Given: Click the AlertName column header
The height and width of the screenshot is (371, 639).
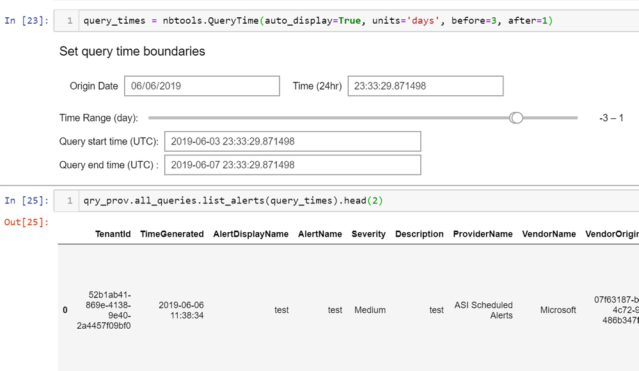Looking at the screenshot, I should (x=320, y=234).
